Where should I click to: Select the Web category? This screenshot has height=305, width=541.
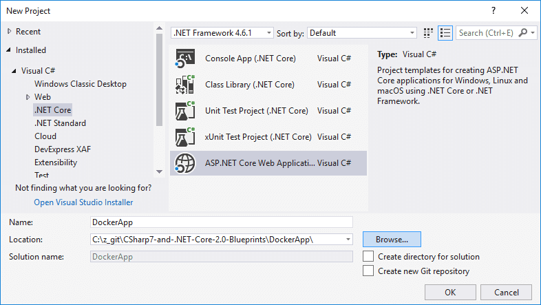pos(43,97)
